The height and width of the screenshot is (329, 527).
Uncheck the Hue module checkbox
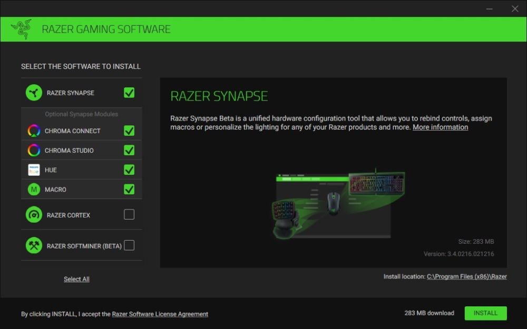click(x=129, y=170)
